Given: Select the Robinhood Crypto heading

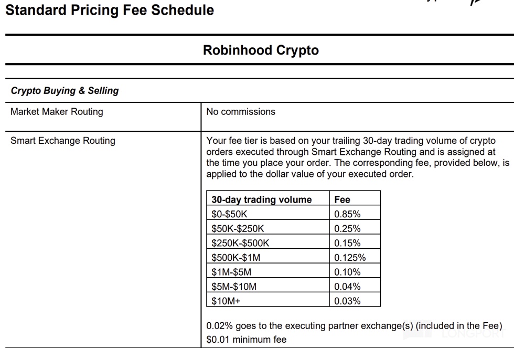Looking at the screenshot, I should coord(261,50).
